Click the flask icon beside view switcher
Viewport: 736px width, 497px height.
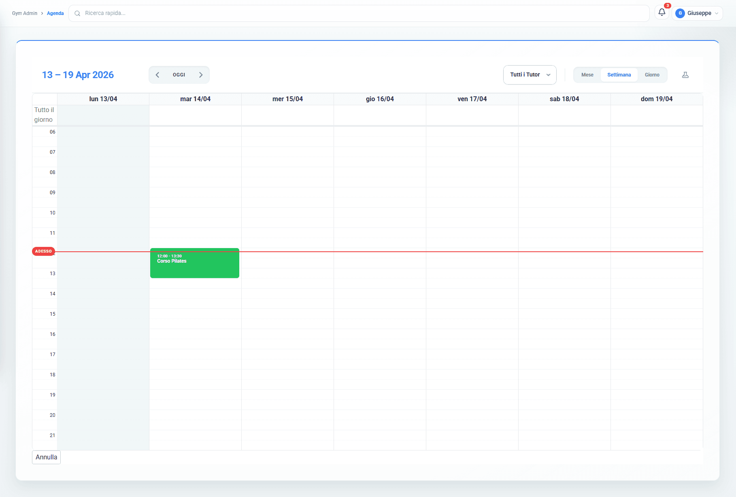point(685,75)
